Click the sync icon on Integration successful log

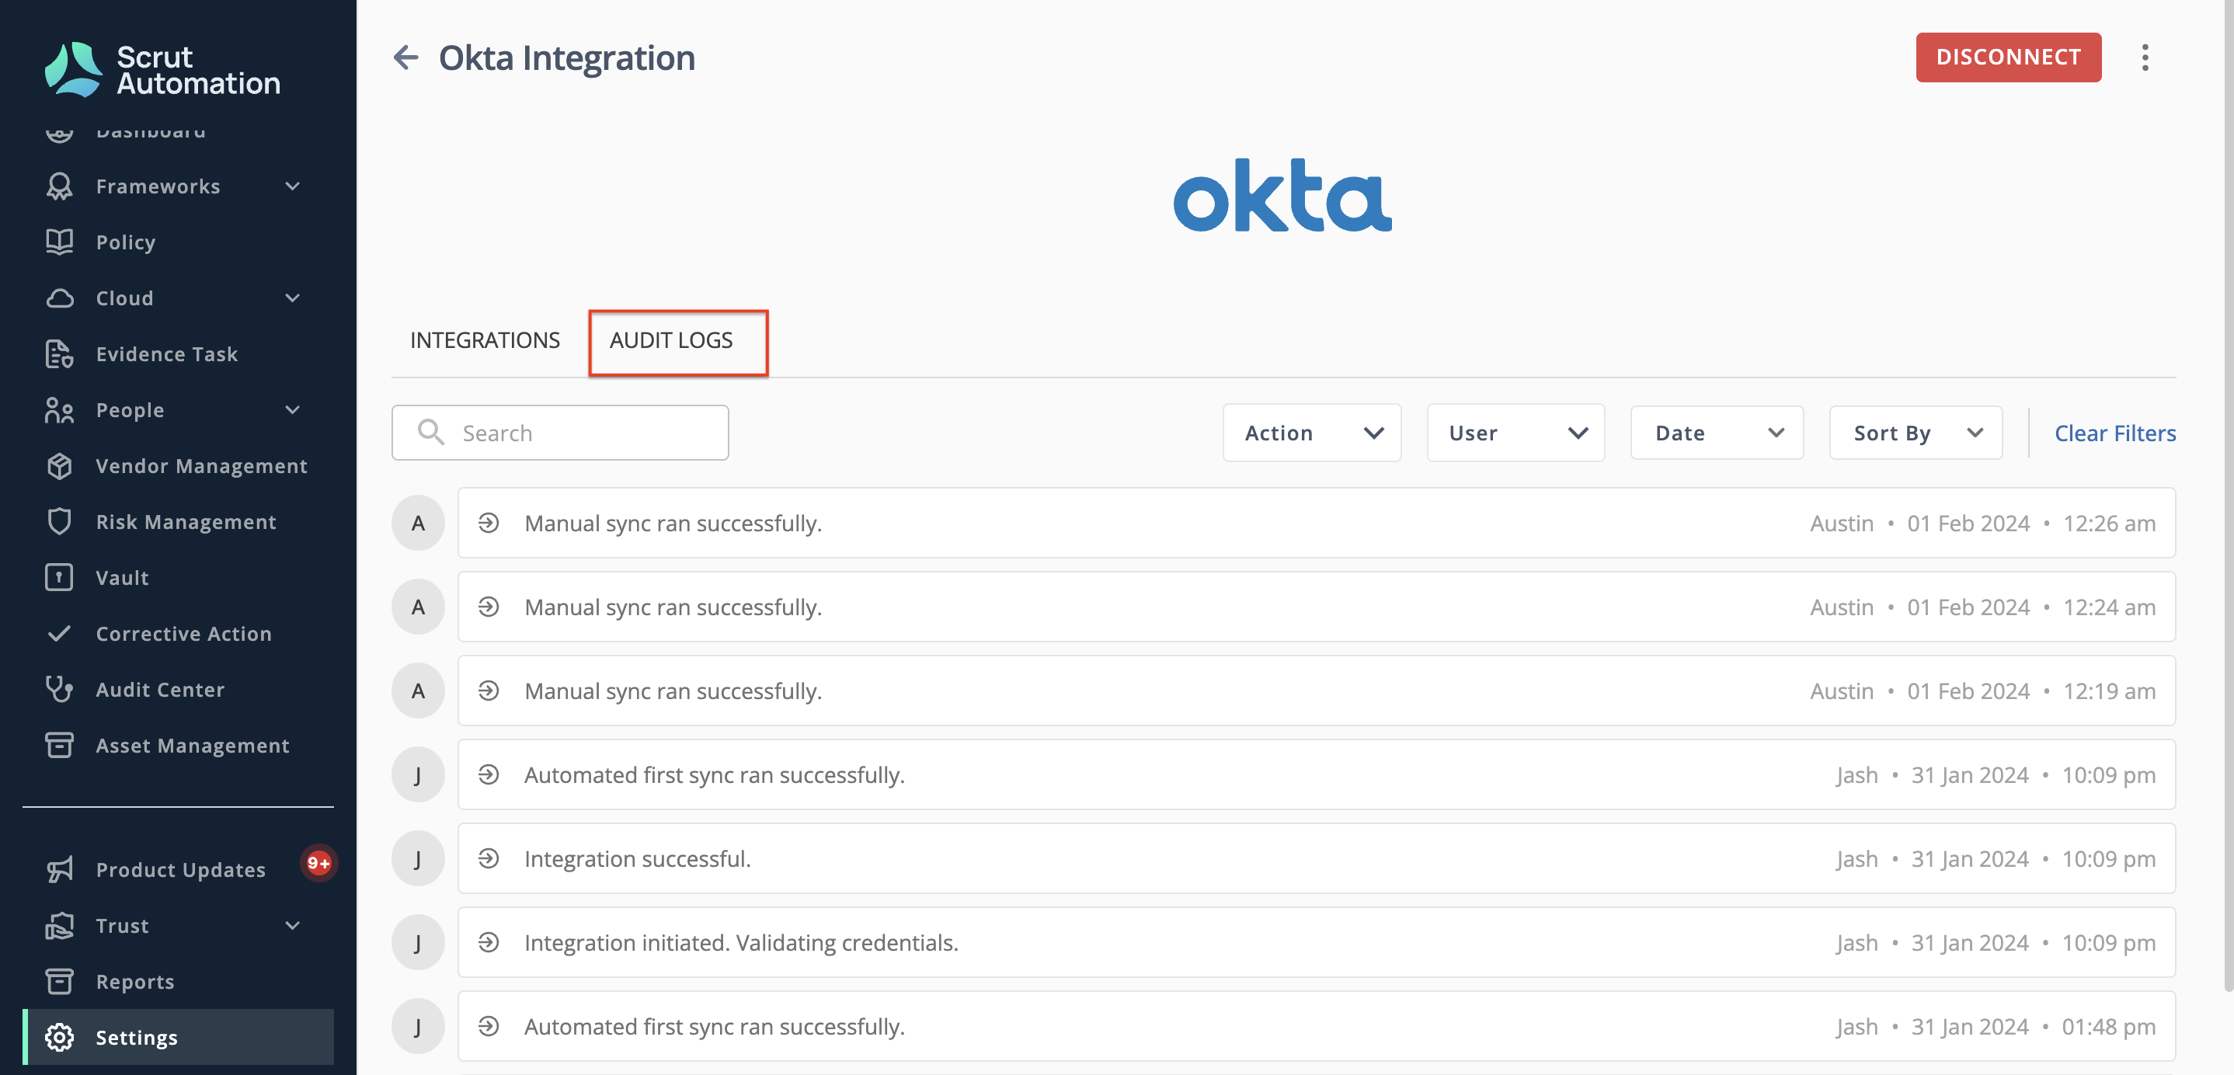[x=489, y=858]
